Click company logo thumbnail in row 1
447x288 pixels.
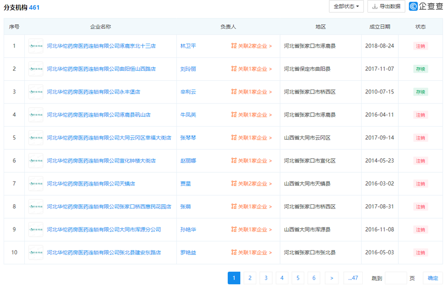coord(36,46)
